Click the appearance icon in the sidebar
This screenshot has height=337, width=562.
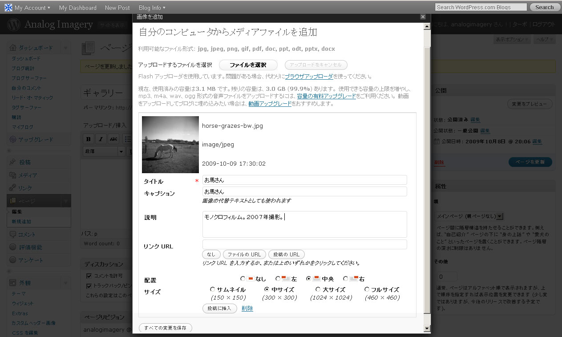coord(13,282)
